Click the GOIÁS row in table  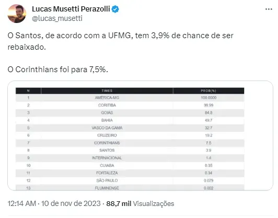[x=130, y=113]
